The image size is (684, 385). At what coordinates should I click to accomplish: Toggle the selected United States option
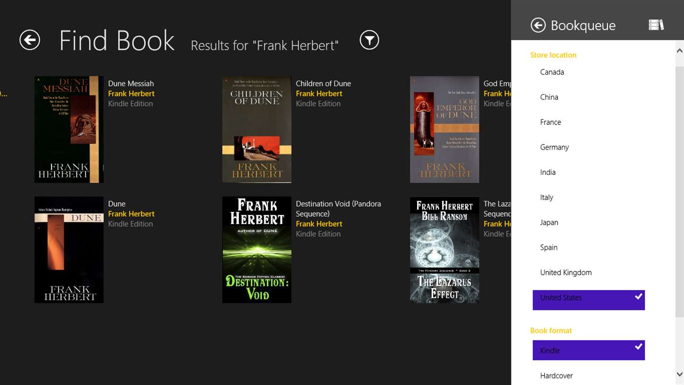589,300
